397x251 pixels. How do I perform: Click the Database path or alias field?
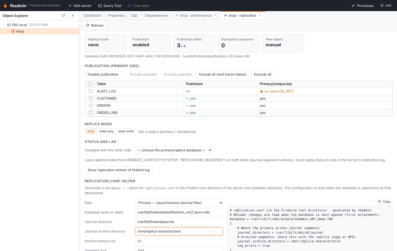[179, 212]
